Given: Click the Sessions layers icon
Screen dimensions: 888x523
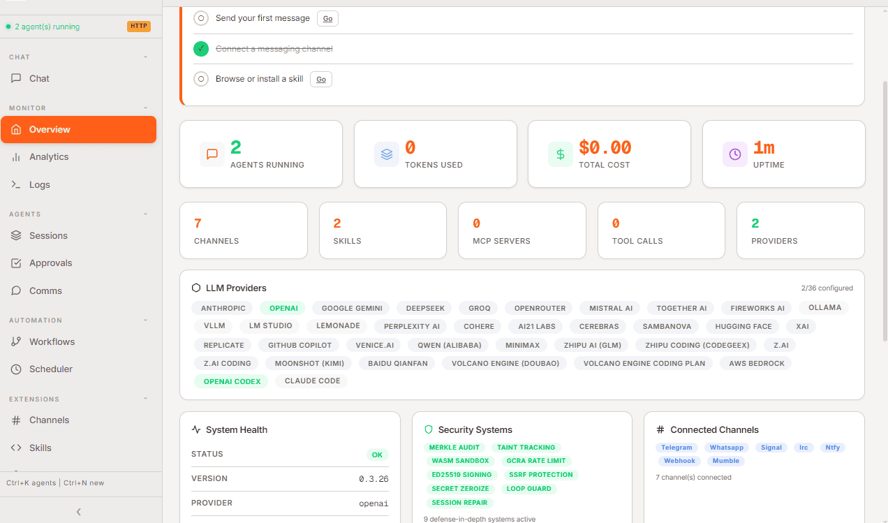Looking at the screenshot, I should (x=16, y=236).
